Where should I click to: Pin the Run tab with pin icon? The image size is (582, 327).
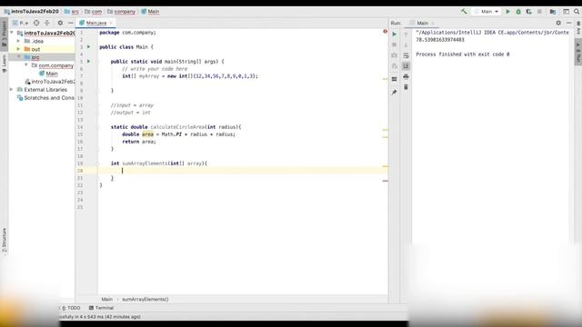(394, 92)
